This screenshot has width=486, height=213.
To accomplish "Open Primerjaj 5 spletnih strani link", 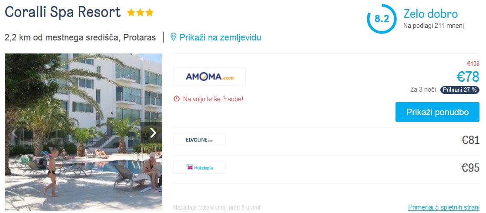I will pos(444,207).
